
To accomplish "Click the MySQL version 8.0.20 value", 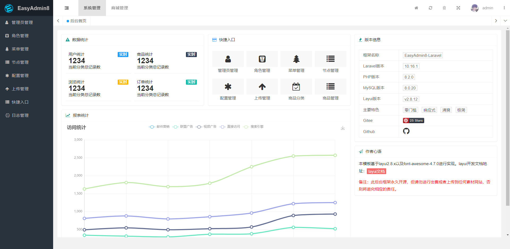I will 410,88.
